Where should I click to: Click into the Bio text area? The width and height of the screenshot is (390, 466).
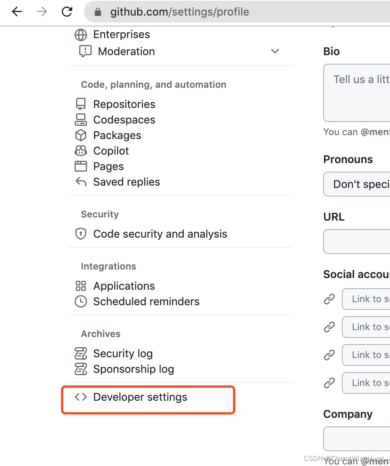[357, 93]
